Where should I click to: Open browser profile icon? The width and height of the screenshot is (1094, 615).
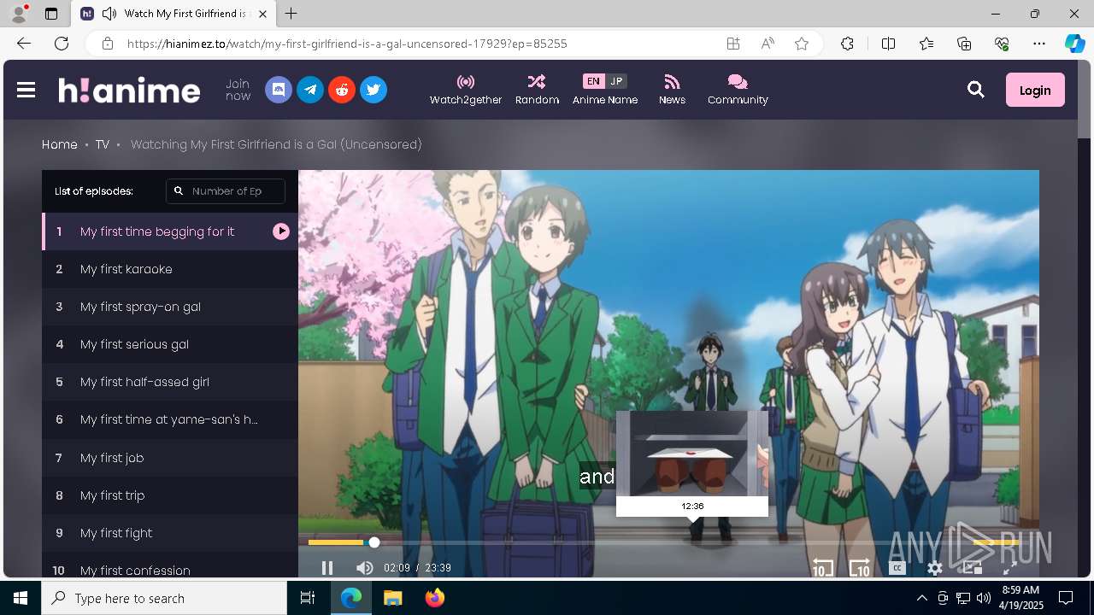(19, 14)
